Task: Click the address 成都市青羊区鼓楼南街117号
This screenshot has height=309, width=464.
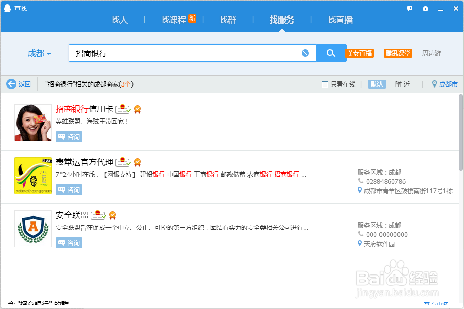Action: [x=410, y=191]
